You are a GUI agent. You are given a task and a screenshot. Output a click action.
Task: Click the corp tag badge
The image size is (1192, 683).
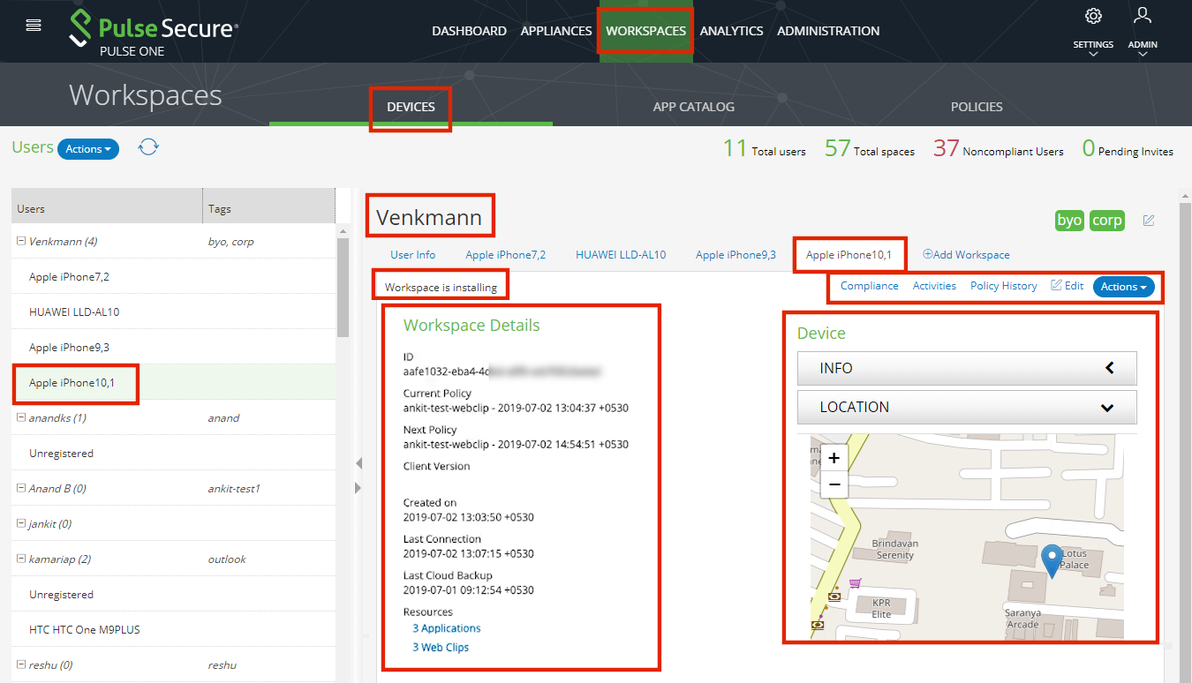click(1106, 221)
